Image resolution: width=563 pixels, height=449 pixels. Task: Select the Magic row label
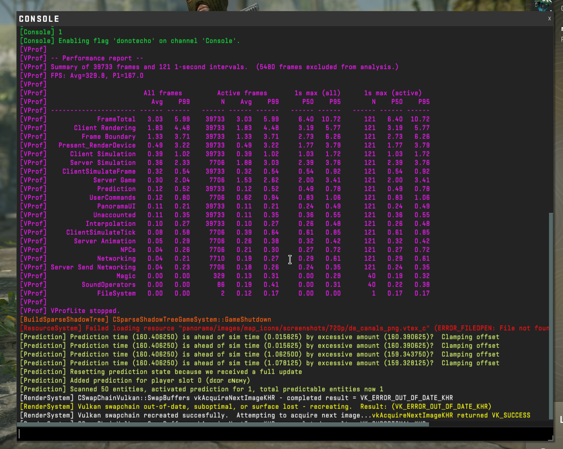point(126,276)
